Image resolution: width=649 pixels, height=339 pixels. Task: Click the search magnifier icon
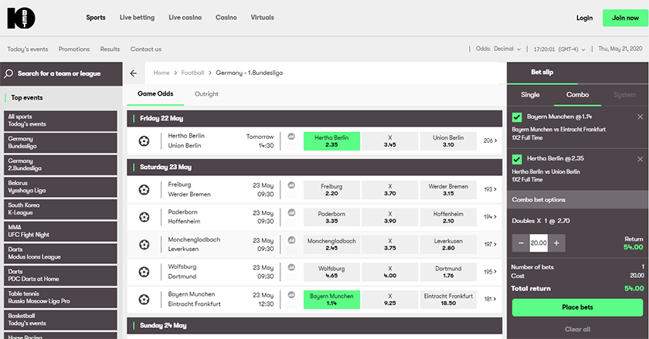[x=8, y=74]
